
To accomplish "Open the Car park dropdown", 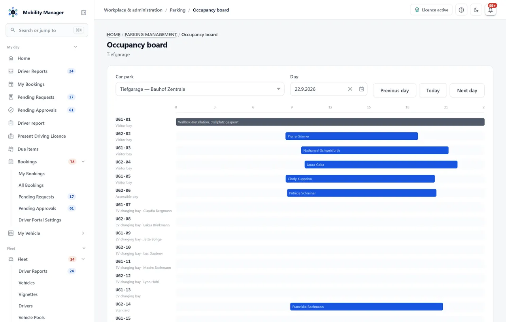I will click(200, 89).
